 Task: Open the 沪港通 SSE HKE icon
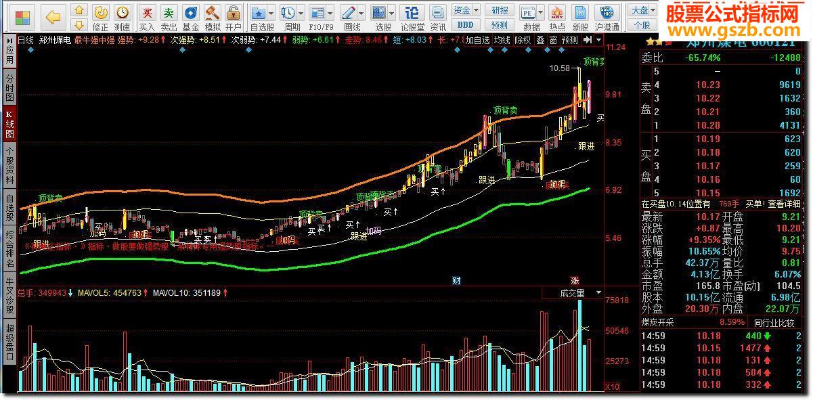click(607, 12)
